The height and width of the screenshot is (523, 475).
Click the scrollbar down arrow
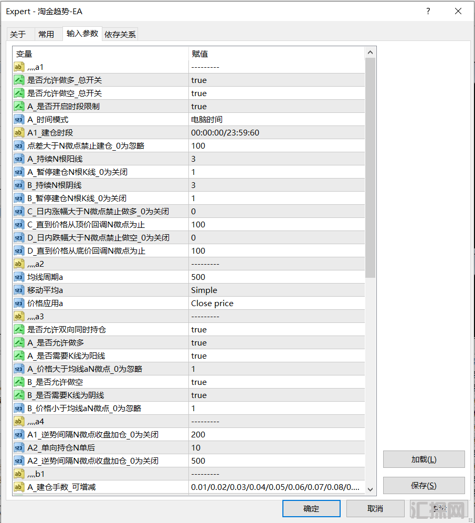370,489
